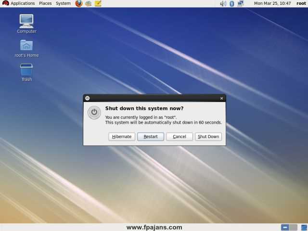Click the dialog title bar menu icon

click(x=88, y=98)
